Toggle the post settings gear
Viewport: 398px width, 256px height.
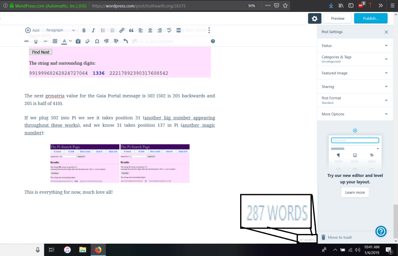tap(314, 18)
